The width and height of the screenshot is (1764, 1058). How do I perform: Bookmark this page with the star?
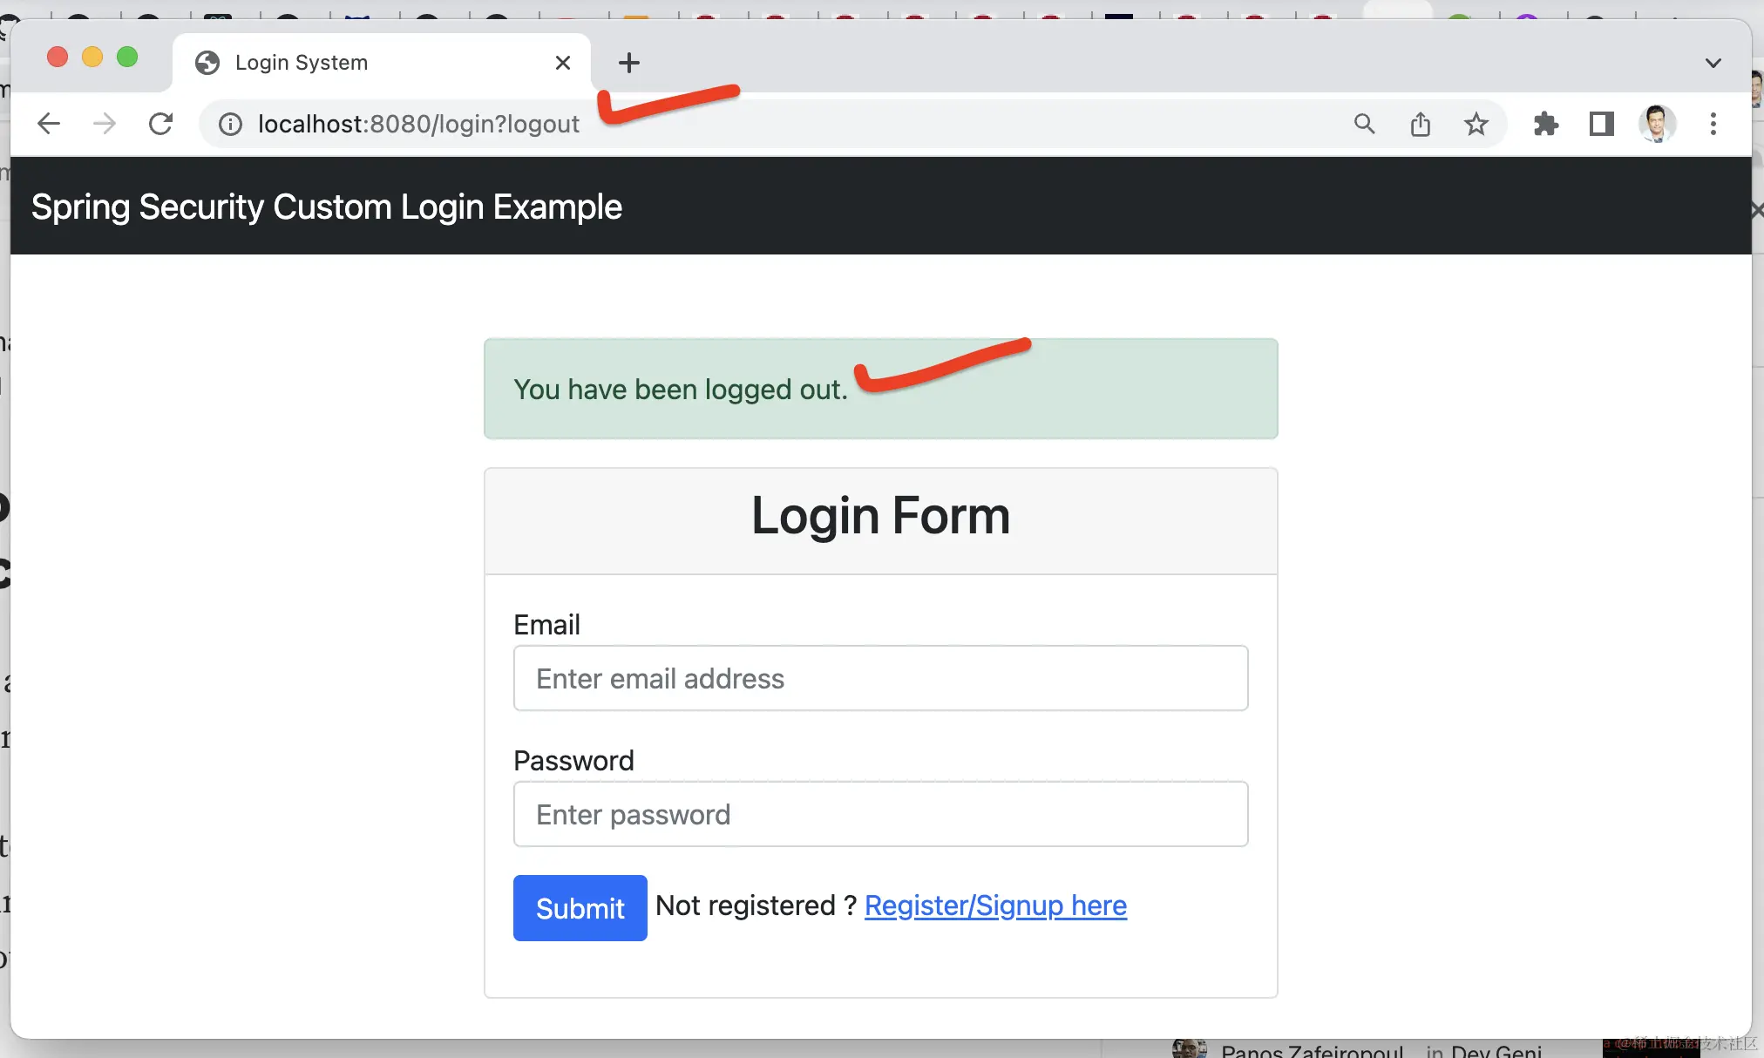(1476, 124)
